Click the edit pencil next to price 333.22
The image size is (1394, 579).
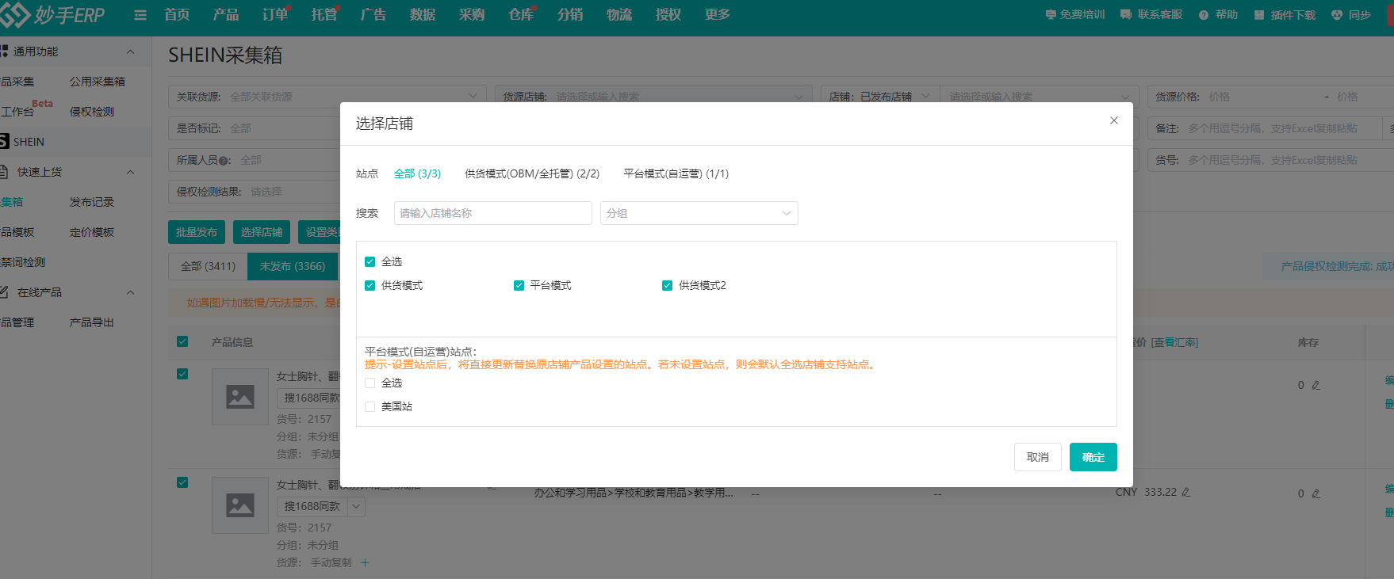[1186, 493]
